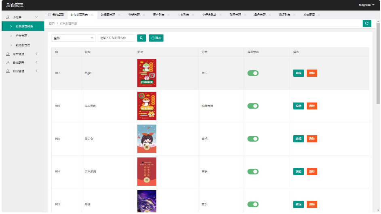Click the orange delete button for row 915

[x=312, y=139]
